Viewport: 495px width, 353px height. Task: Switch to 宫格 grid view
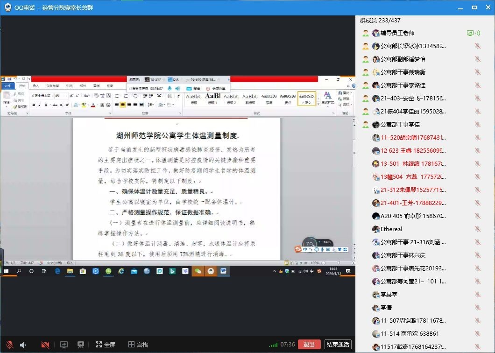click(x=138, y=345)
